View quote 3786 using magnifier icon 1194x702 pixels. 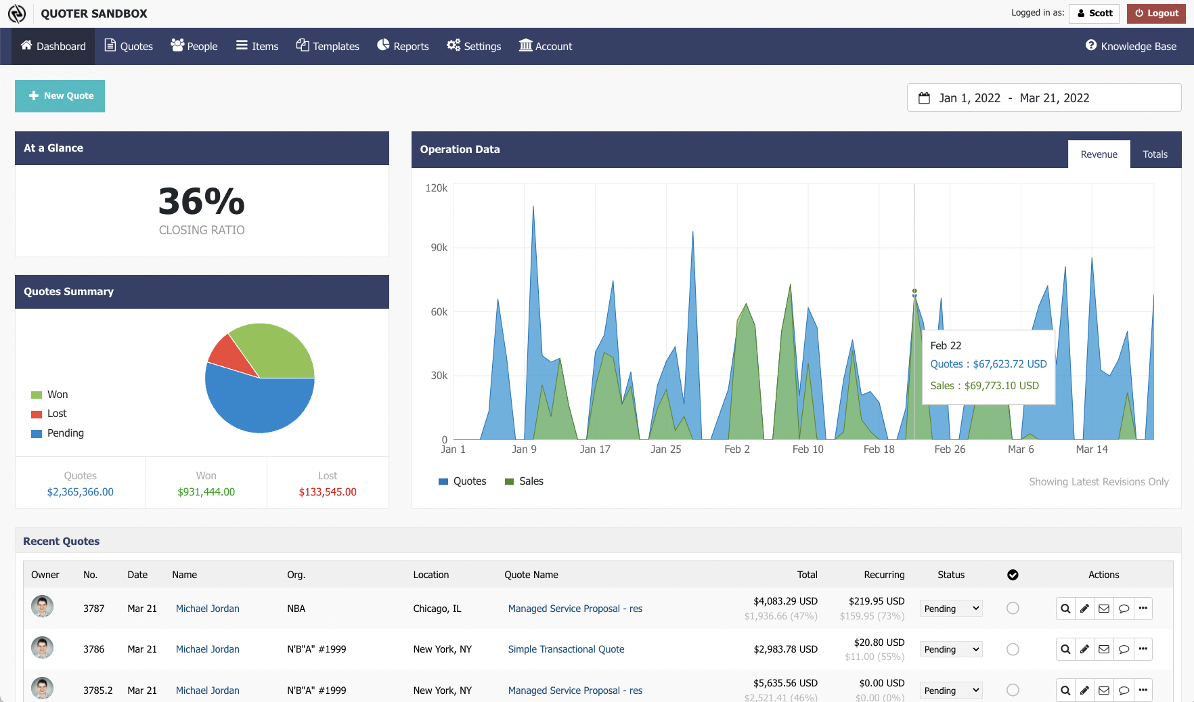(x=1065, y=649)
